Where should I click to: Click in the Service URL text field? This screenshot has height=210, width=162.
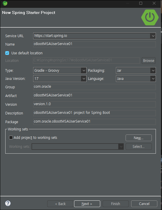click(x=92, y=36)
